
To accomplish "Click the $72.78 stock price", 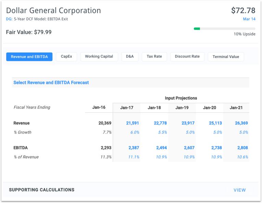I will 243,10.
